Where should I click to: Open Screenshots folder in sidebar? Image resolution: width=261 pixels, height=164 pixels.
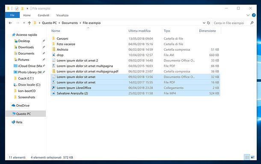(x=27, y=97)
